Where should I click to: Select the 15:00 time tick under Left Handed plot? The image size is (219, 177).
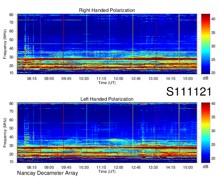click(188, 167)
